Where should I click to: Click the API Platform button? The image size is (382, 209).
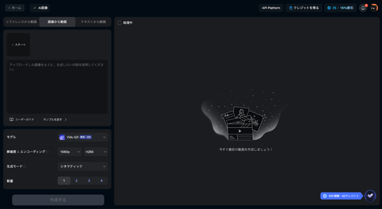pyautogui.click(x=271, y=8)
